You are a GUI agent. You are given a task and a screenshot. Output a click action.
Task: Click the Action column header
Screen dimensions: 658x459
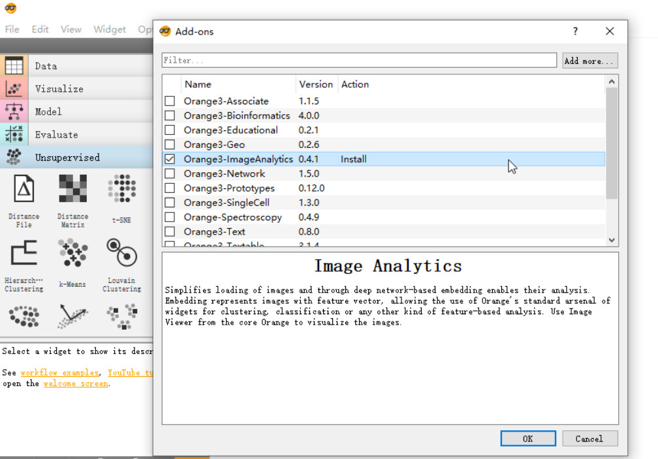pyautogui.click(x=471, y=84)
